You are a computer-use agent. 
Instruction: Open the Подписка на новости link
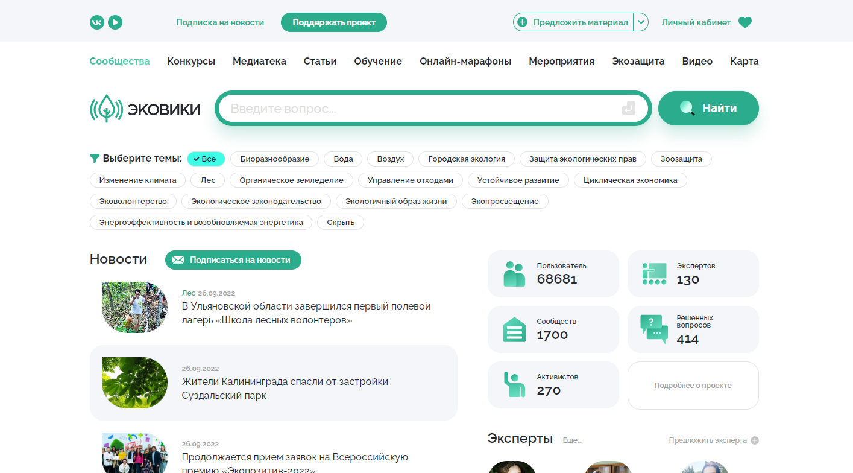click(x=220, y=22)
